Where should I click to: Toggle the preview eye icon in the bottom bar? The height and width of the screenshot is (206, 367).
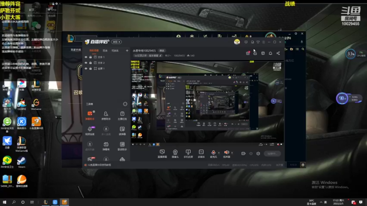click(251, 153)
